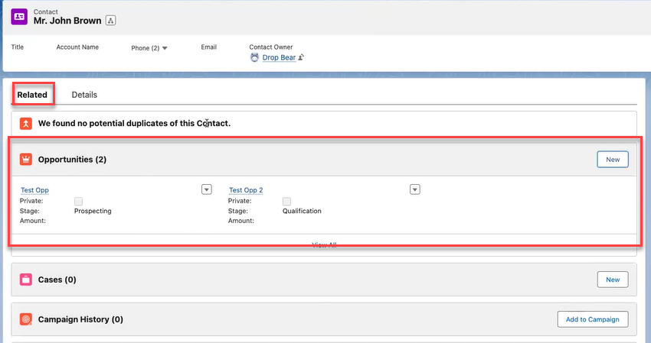This screenshot has height=343, width=651.
Task: Open the Drop Bear contact owner link
Action: 279,57
